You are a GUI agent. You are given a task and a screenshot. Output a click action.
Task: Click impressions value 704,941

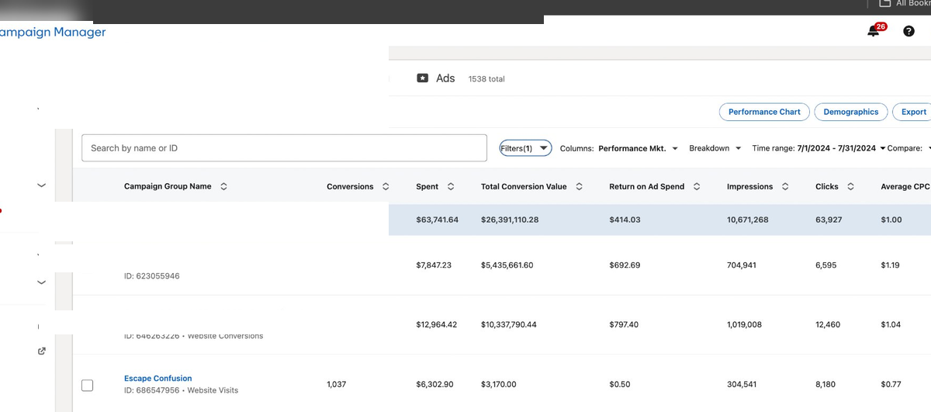tap(742, 265)
